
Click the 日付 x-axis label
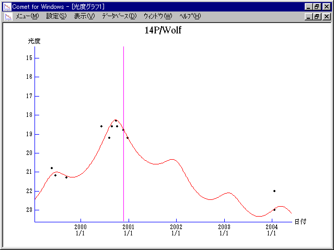click(300, 222)
